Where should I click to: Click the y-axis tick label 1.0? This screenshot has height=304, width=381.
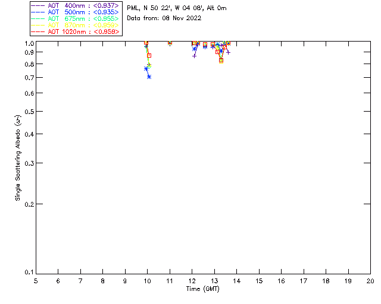click(29, 43)
